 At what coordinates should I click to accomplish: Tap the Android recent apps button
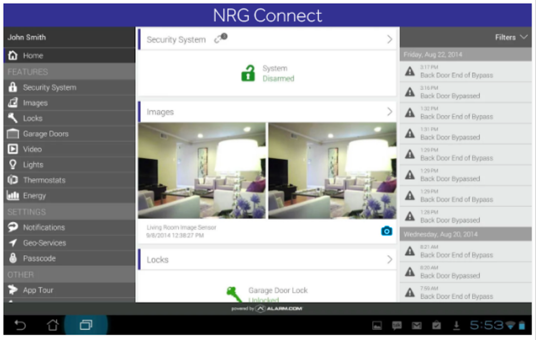[x=86, y=325]
